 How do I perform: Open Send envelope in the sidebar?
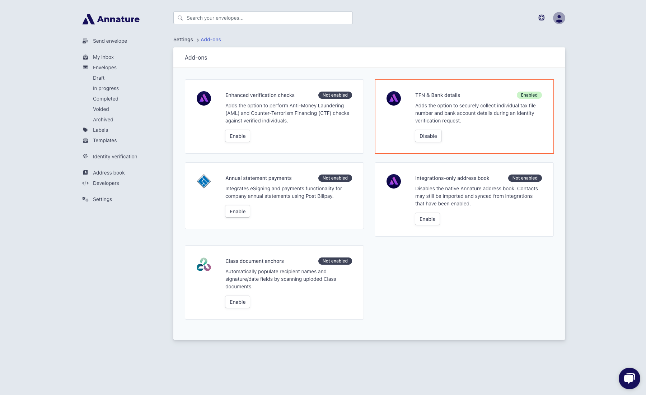pyautogui.click(x=110, y=41)
